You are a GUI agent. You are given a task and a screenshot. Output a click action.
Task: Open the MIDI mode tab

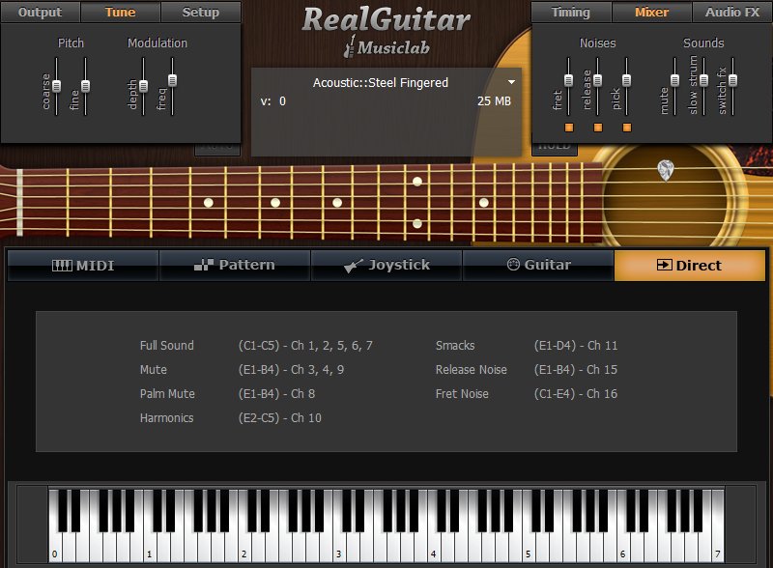point(82,265)
